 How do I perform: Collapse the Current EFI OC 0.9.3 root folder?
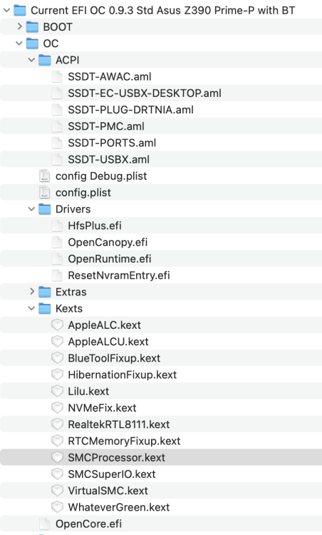pos(6,10)
